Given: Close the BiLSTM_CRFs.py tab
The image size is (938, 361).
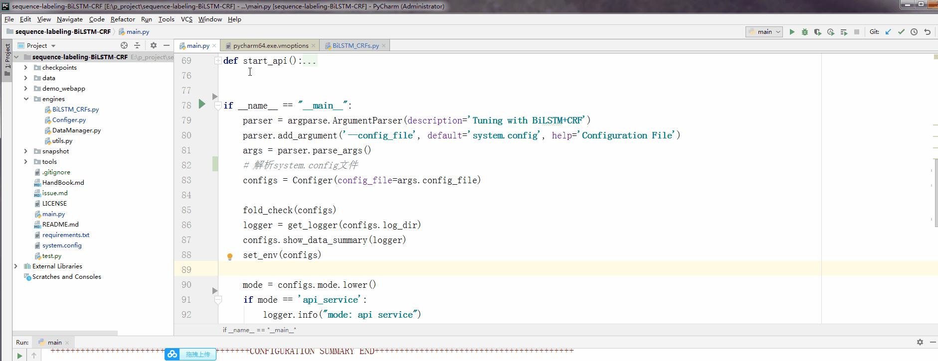Looking at the screenshot, I should 383,45.
